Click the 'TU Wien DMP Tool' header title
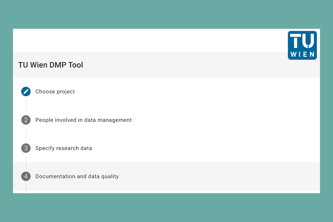 click(51, 65)
